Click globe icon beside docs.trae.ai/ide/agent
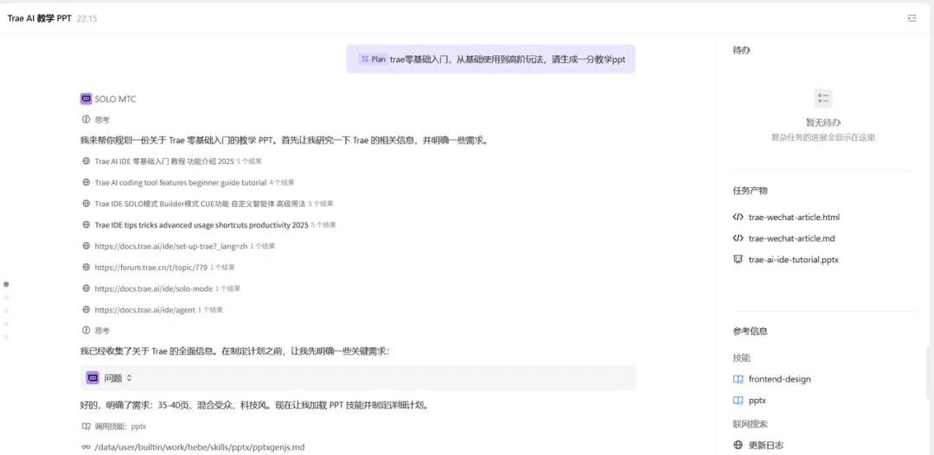 coord(86,309)
